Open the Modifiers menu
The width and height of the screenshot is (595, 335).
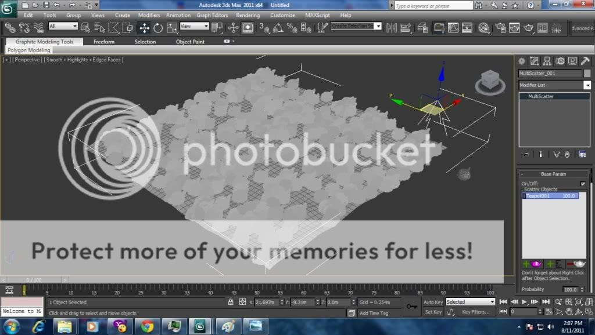tap(149, 15)
